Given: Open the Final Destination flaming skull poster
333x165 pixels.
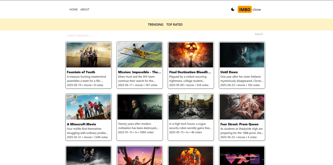Looking at the screenshot, I should 191,55.
